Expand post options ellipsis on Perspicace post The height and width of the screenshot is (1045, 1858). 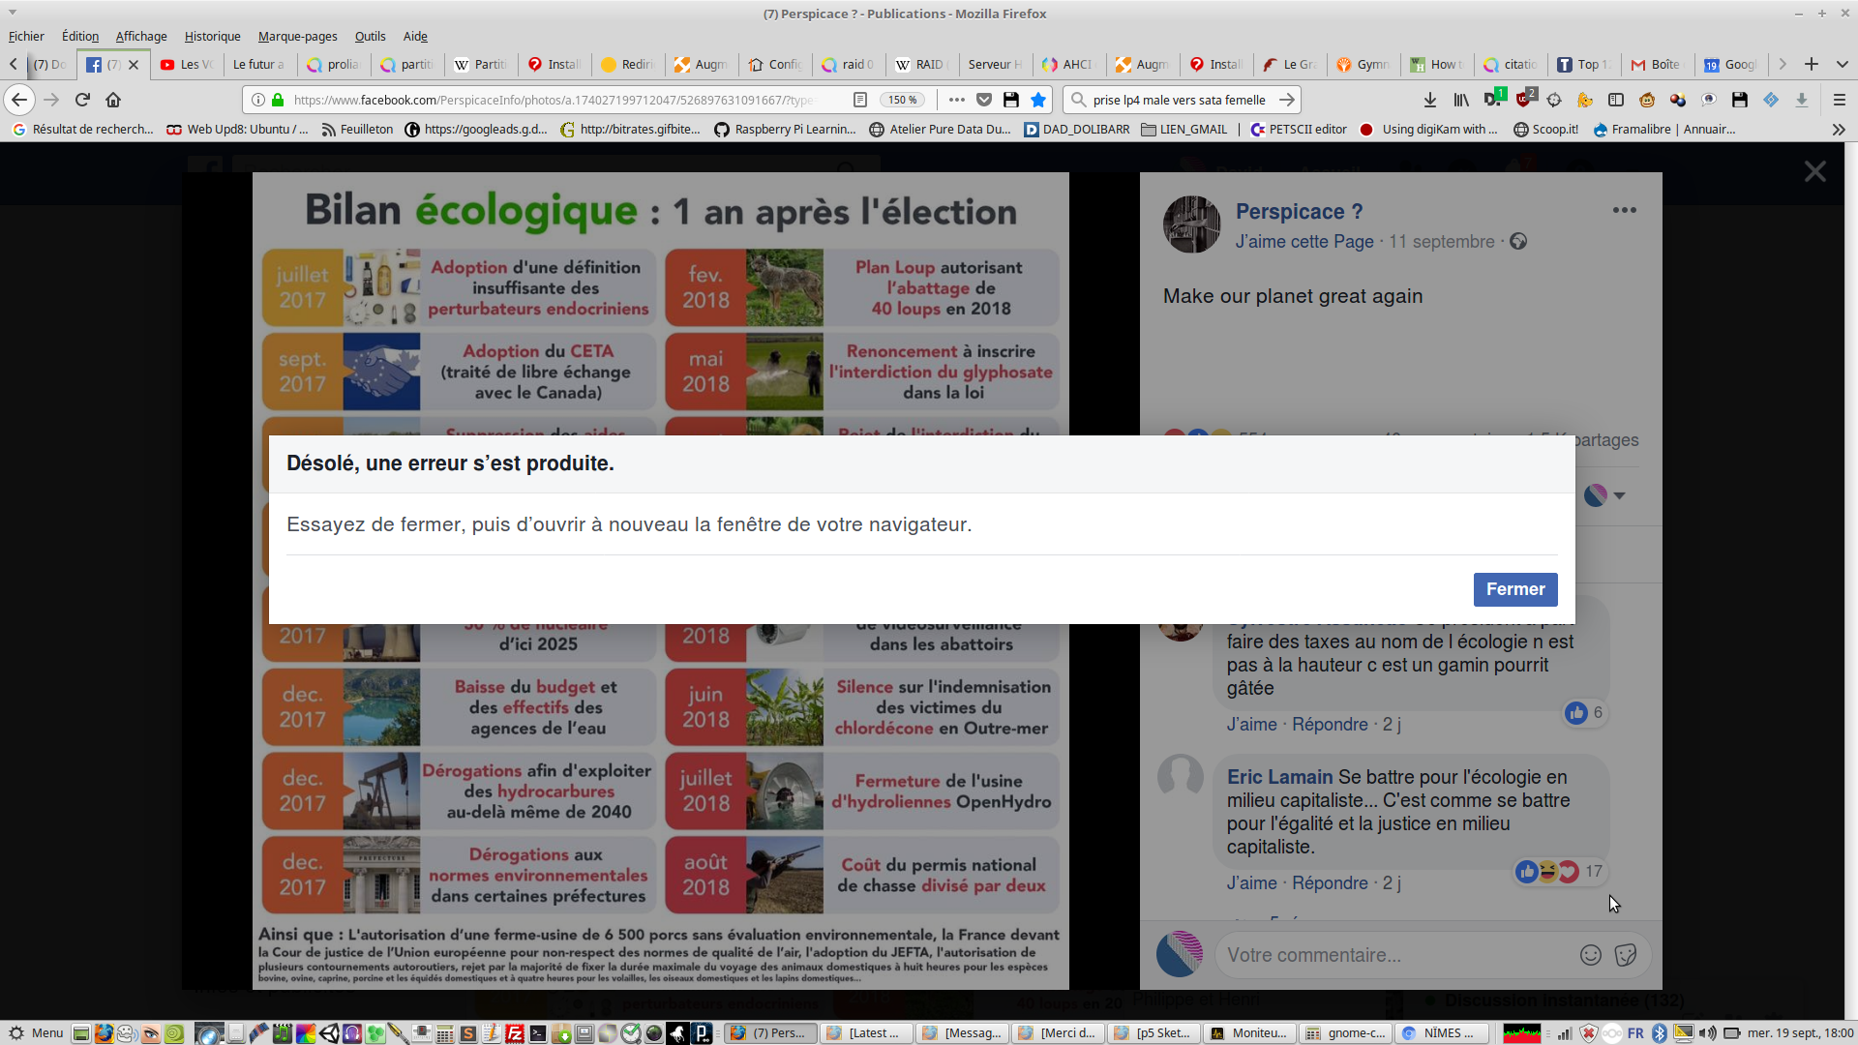[x=1625, y=210]
